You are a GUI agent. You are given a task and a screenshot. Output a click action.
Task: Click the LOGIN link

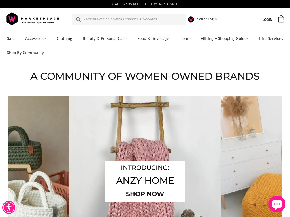(267, 19)
